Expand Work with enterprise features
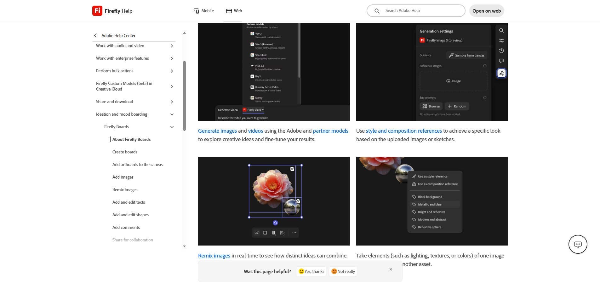 click(x=172, y=58)
